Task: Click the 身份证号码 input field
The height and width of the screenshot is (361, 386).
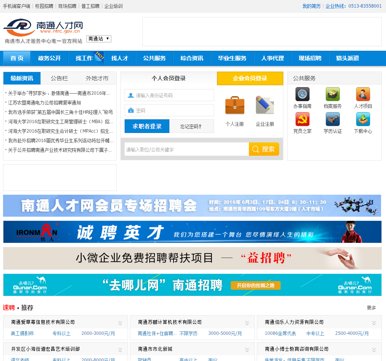Action: point(169,95)
